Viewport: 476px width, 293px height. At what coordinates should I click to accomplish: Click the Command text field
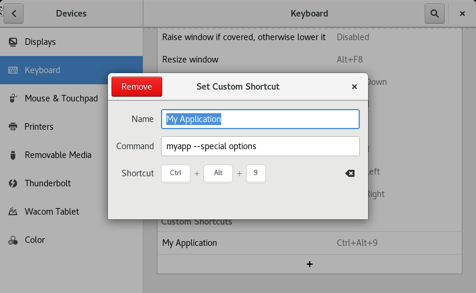coord(260,146)
